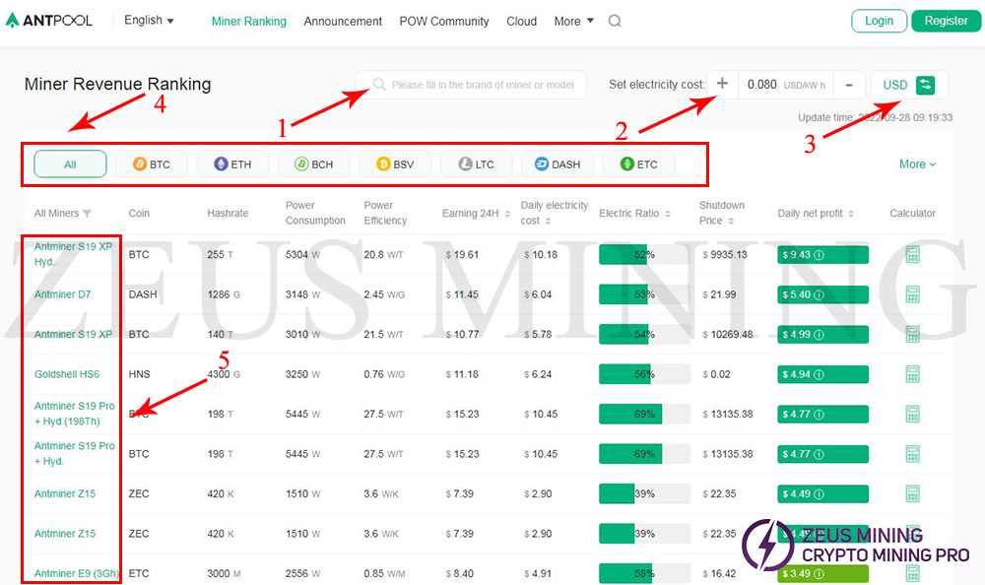Click the search magnifier icon in navbar
The height and width of the screenshot is (585, 985).
point(615,21)
